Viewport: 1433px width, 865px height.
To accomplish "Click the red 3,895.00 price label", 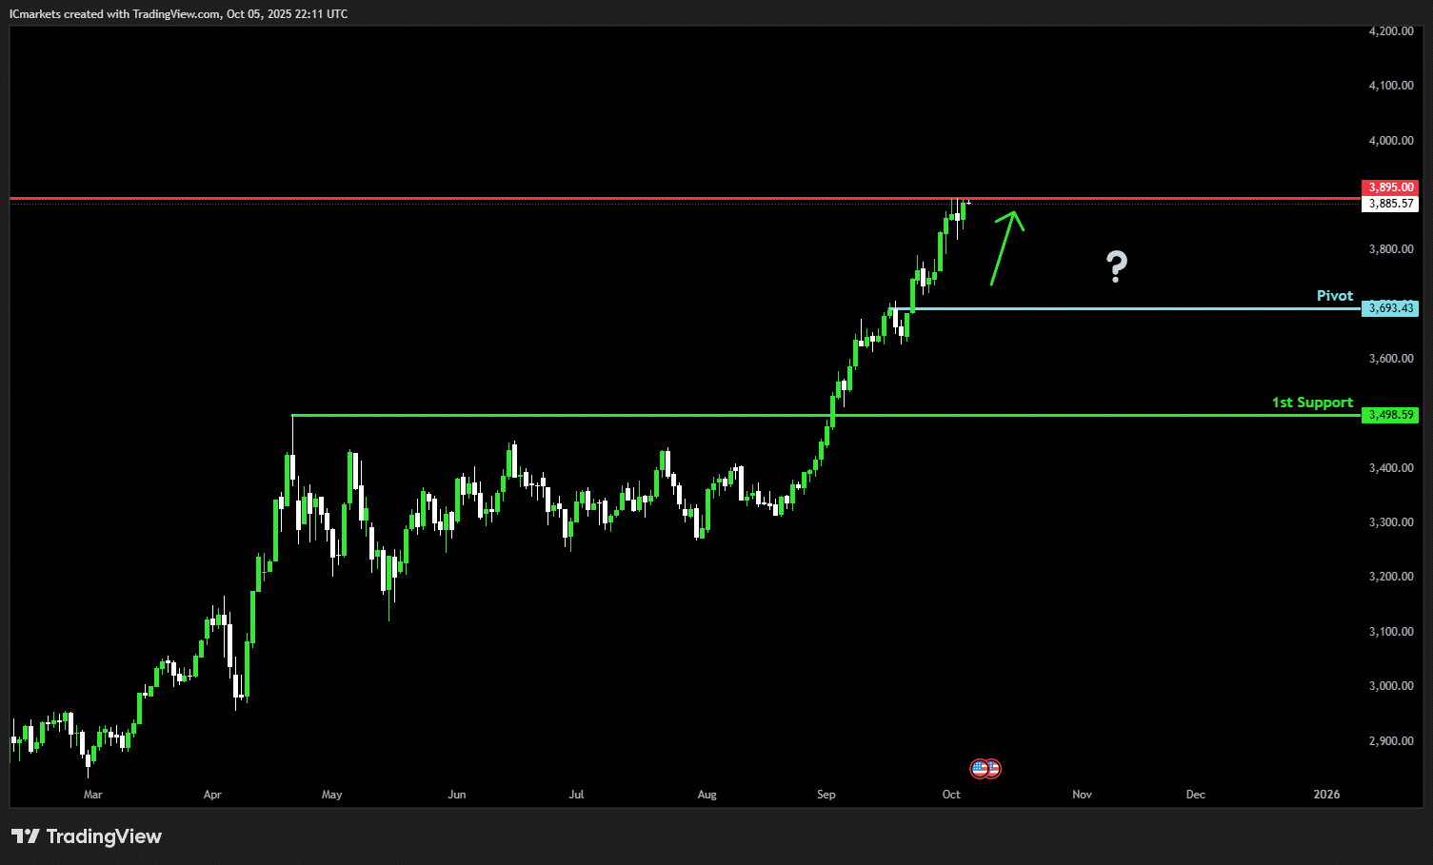I will (x=1390, y=187).
